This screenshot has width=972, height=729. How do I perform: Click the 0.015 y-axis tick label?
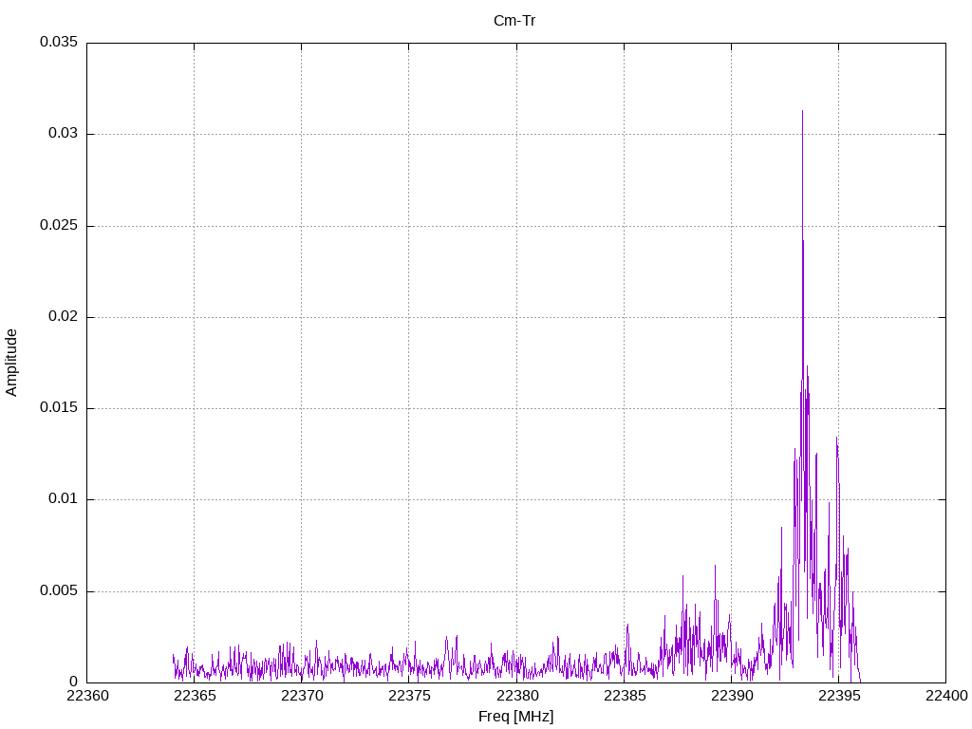coord(58,408)
